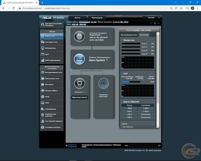The image size is (201, 161).
Task: Switch to Беспроводная сеть status tab
Action: (x=129, y=35)
